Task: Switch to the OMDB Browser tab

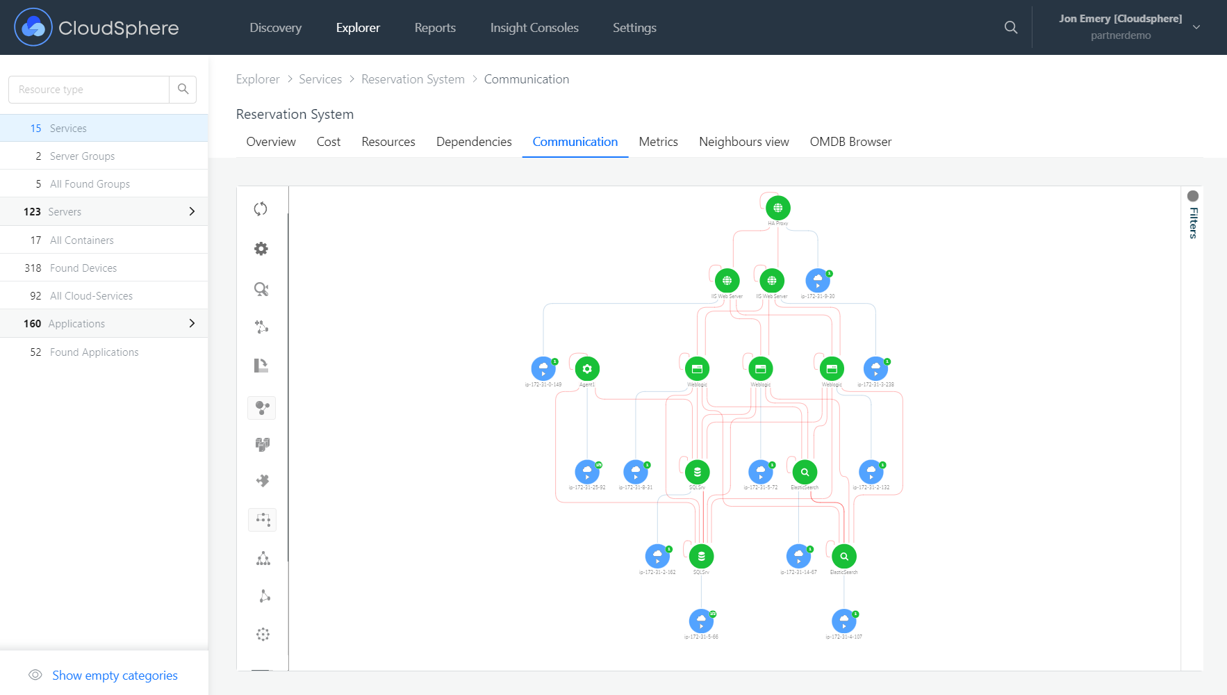Action: point(850,142)
